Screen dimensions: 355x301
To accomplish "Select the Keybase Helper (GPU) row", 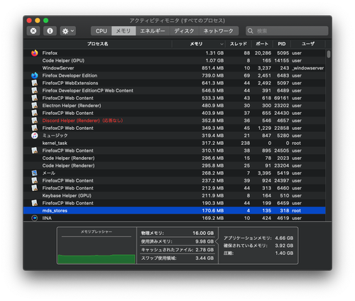I will coord(175,196).
